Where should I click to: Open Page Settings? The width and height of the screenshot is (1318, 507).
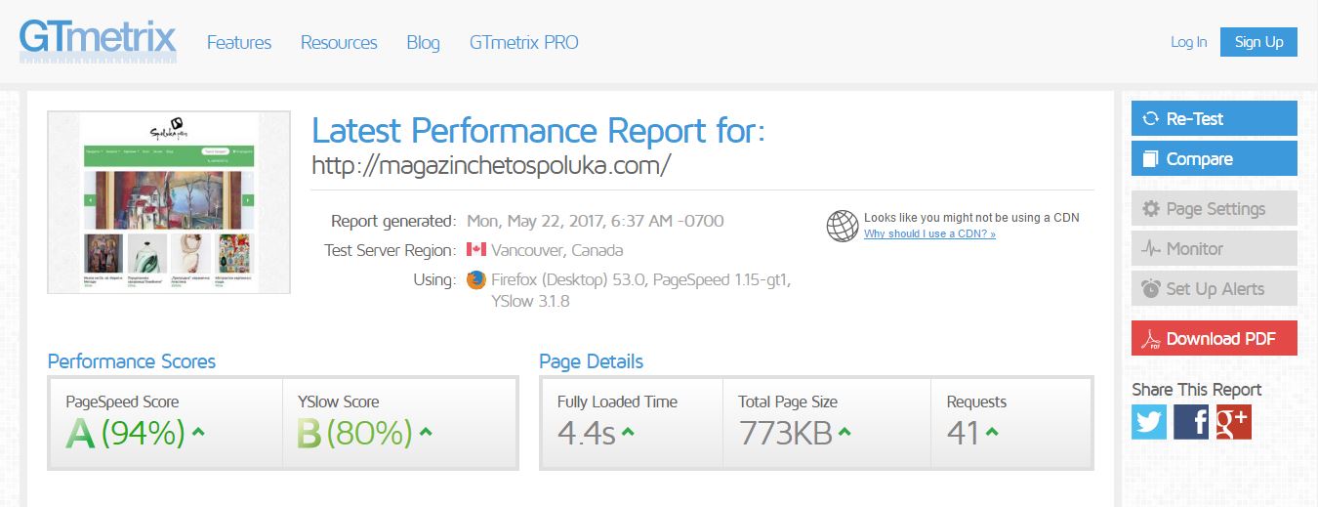tap(1215, 209)
